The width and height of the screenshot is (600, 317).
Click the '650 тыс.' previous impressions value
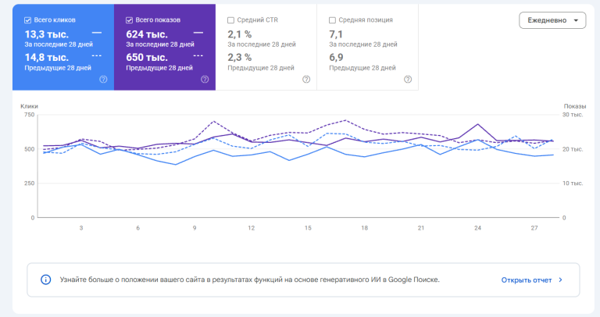(147, 57)
